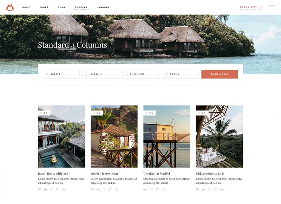
Task: Follow the Book a Stay header link
Action: tap(251, 7)
